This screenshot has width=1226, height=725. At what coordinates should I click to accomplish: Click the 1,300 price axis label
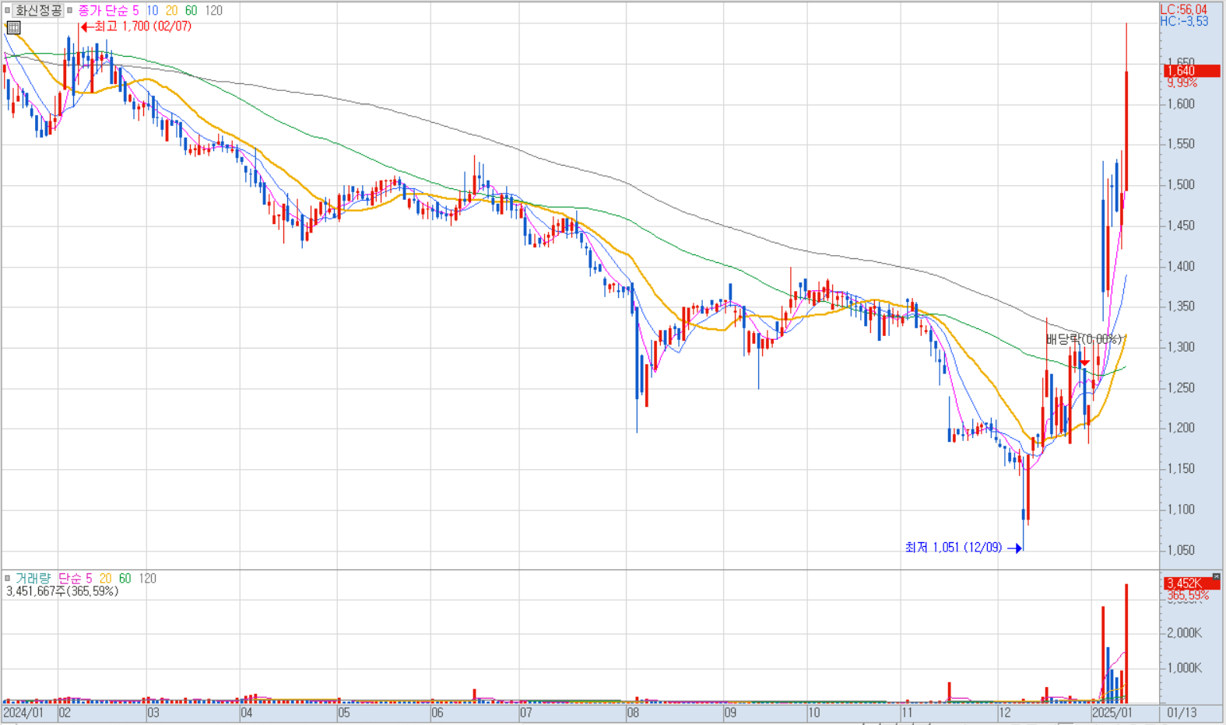pos(1180,347)
